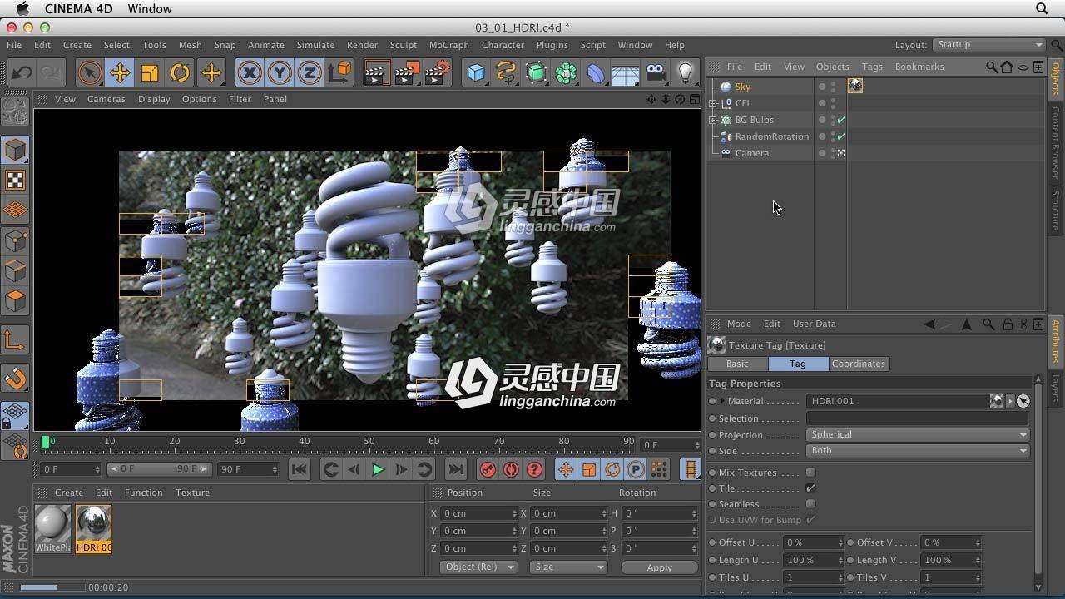1065x599 pixels.
Task: Select the Sky object
Action: tap(742, 87)
